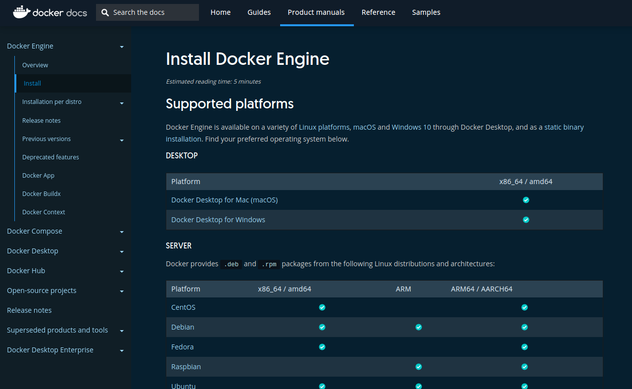Click Fedora x86_64 checkmark icon
The image size is (632, 389).
(322, 347)
